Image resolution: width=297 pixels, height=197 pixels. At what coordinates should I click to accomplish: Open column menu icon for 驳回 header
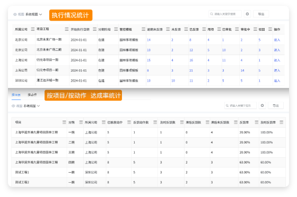point(270,29)
